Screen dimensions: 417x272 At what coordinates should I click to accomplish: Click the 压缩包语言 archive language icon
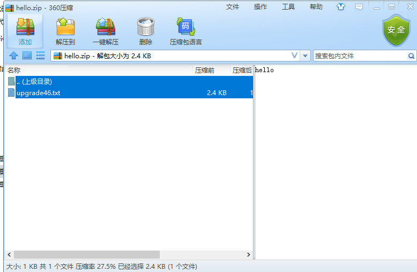pos(186,27)
